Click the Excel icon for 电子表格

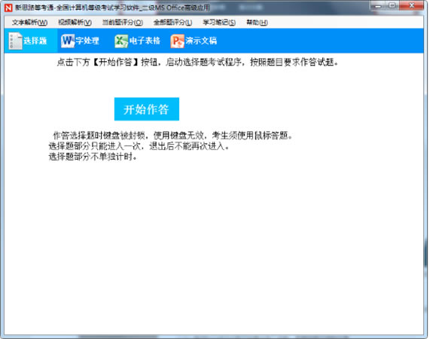click(121, 41)
